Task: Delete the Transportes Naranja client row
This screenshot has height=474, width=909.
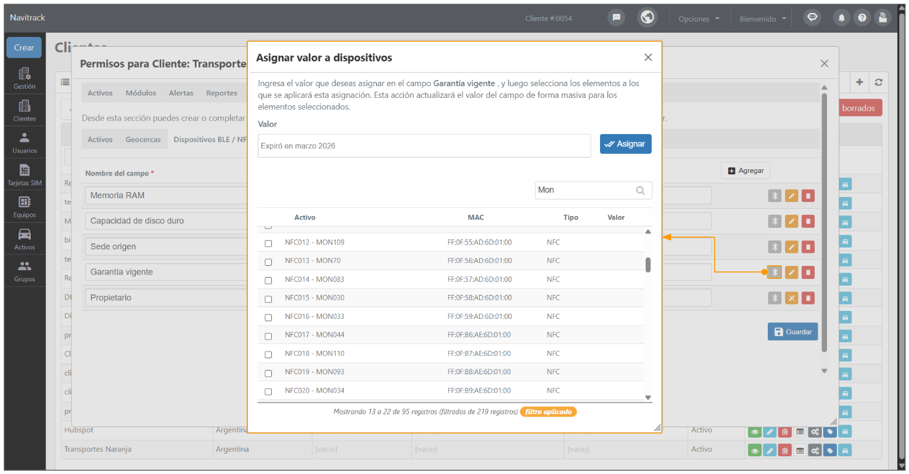Action: point(784,451)
